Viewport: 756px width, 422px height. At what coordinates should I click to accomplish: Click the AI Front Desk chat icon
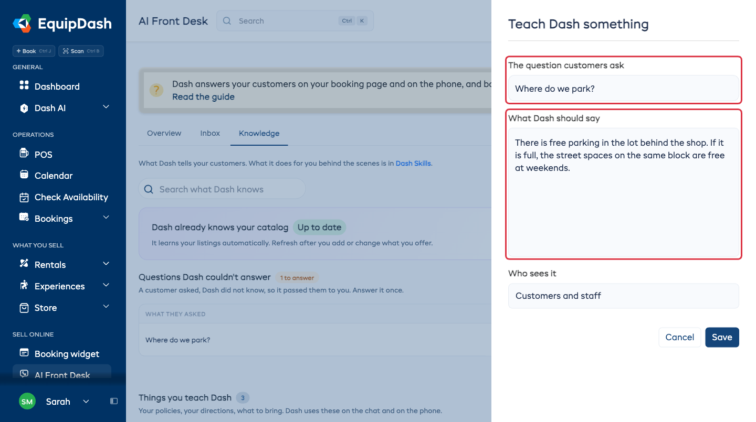(24, 374)
